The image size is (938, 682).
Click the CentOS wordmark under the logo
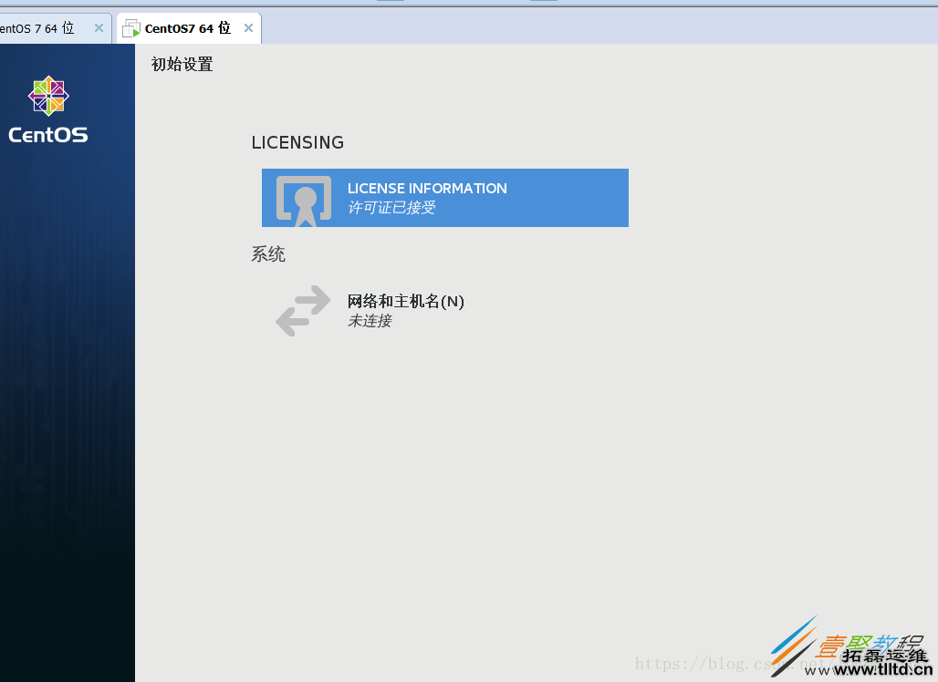pos(47,135)
